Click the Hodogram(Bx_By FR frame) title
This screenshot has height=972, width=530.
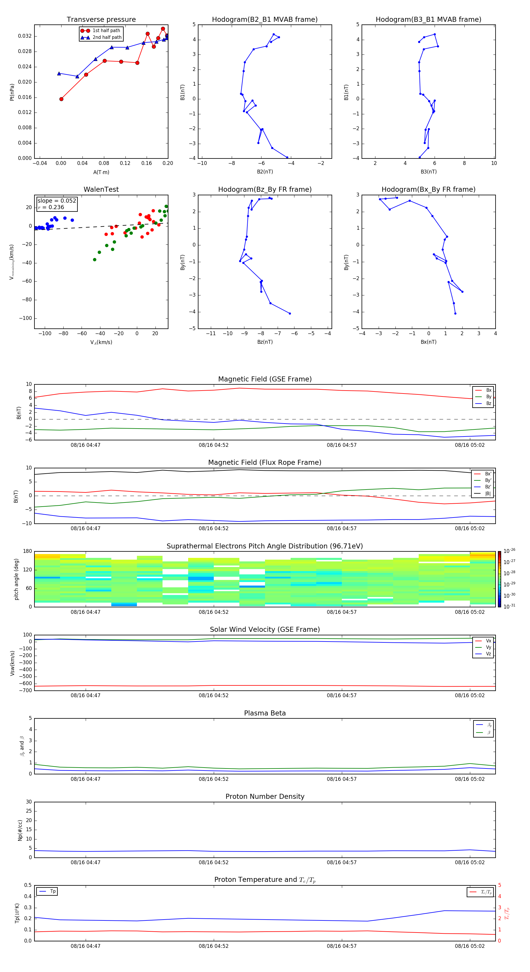pos(428,189)
